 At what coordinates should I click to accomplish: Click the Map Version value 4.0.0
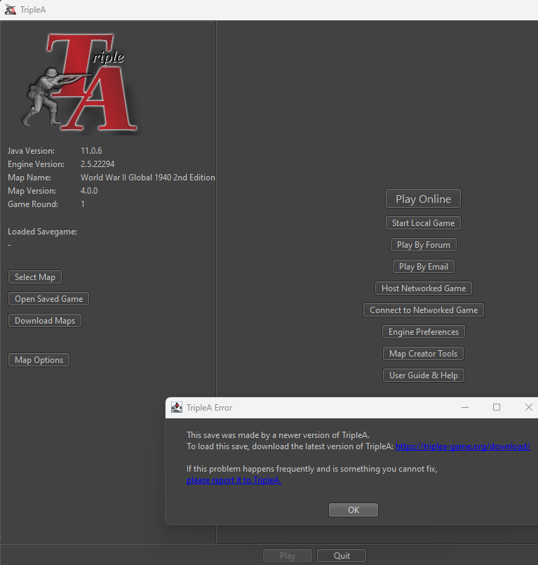tap(89, 191)
